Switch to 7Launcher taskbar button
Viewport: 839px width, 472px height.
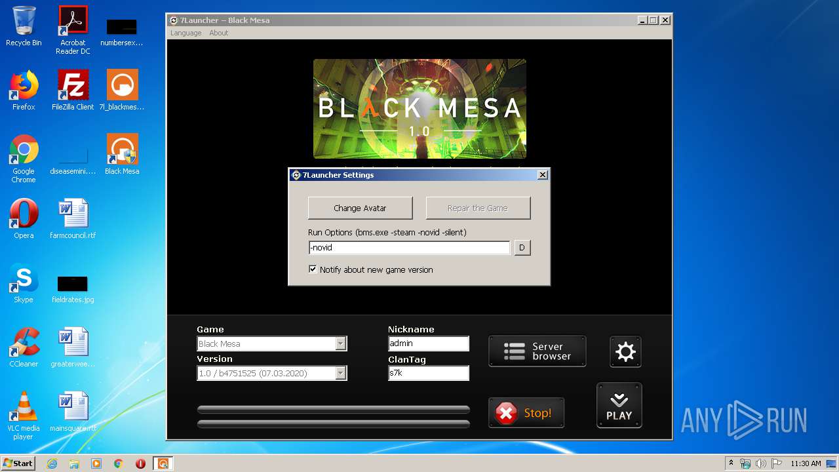163,463
